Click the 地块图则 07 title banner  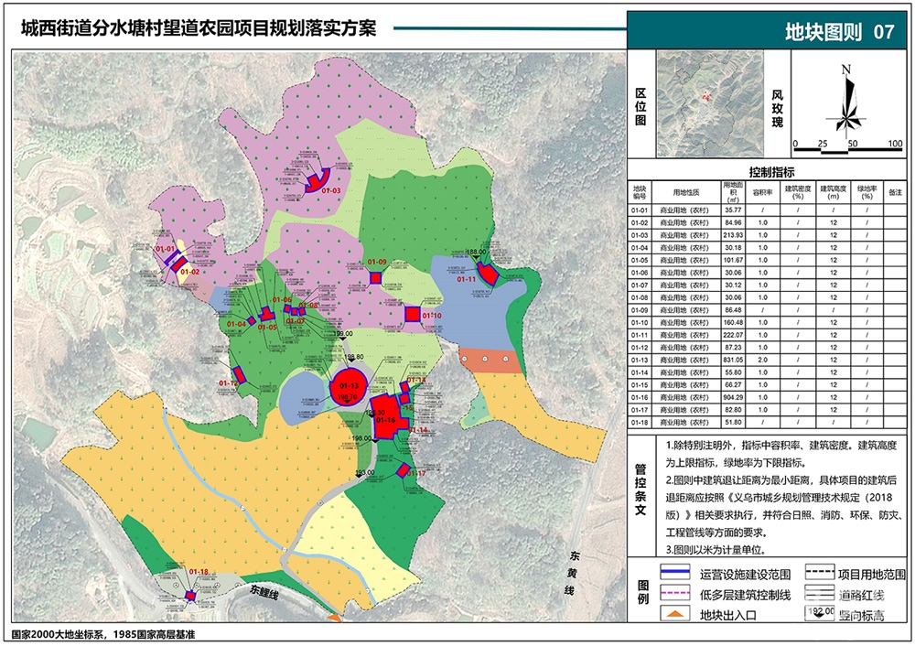click(768, 30)
